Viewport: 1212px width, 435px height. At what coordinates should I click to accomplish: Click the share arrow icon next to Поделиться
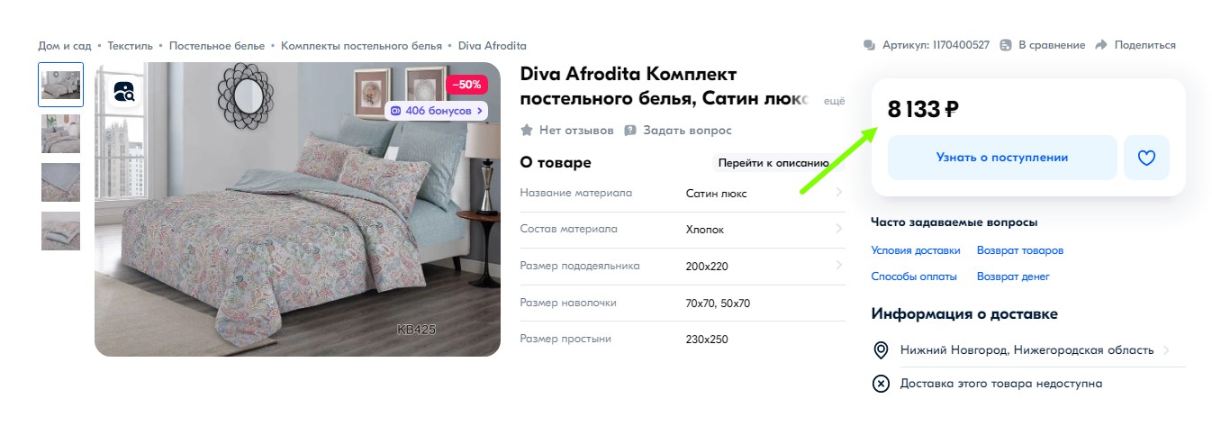point(1101,45)
